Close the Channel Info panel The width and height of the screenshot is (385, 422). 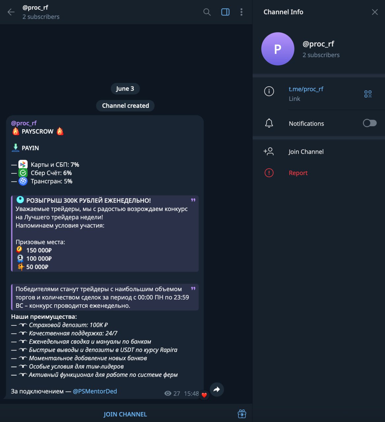(x=375, y=12)
